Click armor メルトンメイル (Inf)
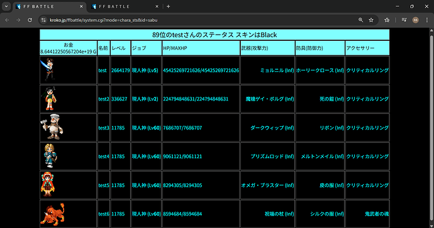The width and height of the screenshot is (434, 228). click(x=323, y=156)
